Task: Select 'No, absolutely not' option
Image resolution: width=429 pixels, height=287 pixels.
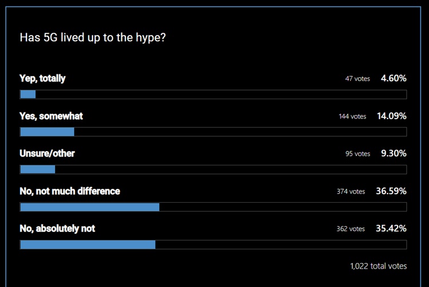Action: (x=57, y=229)
